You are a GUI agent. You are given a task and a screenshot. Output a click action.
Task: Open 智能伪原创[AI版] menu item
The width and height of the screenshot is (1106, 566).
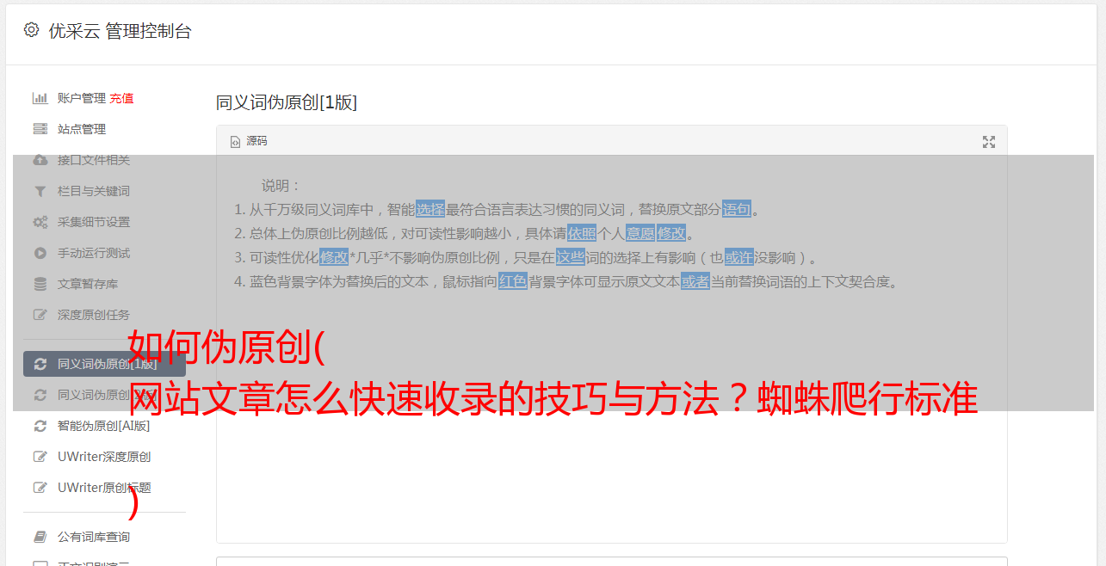pos(104,426)
